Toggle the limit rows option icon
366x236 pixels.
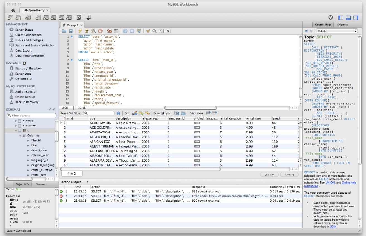point(116,31)
